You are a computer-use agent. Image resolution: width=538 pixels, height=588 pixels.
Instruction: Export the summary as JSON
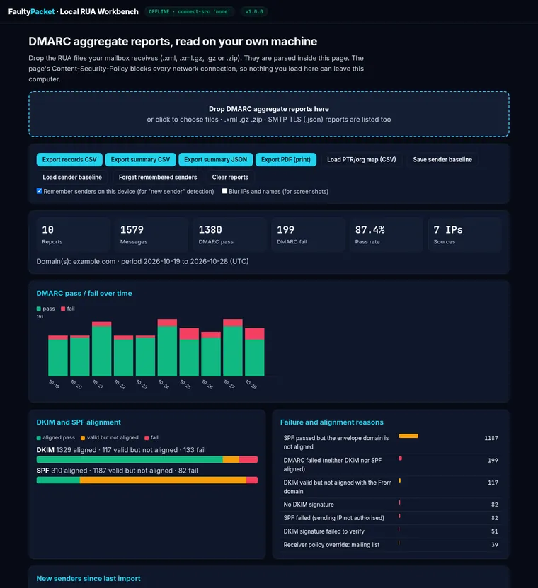(x=215, y=159)
